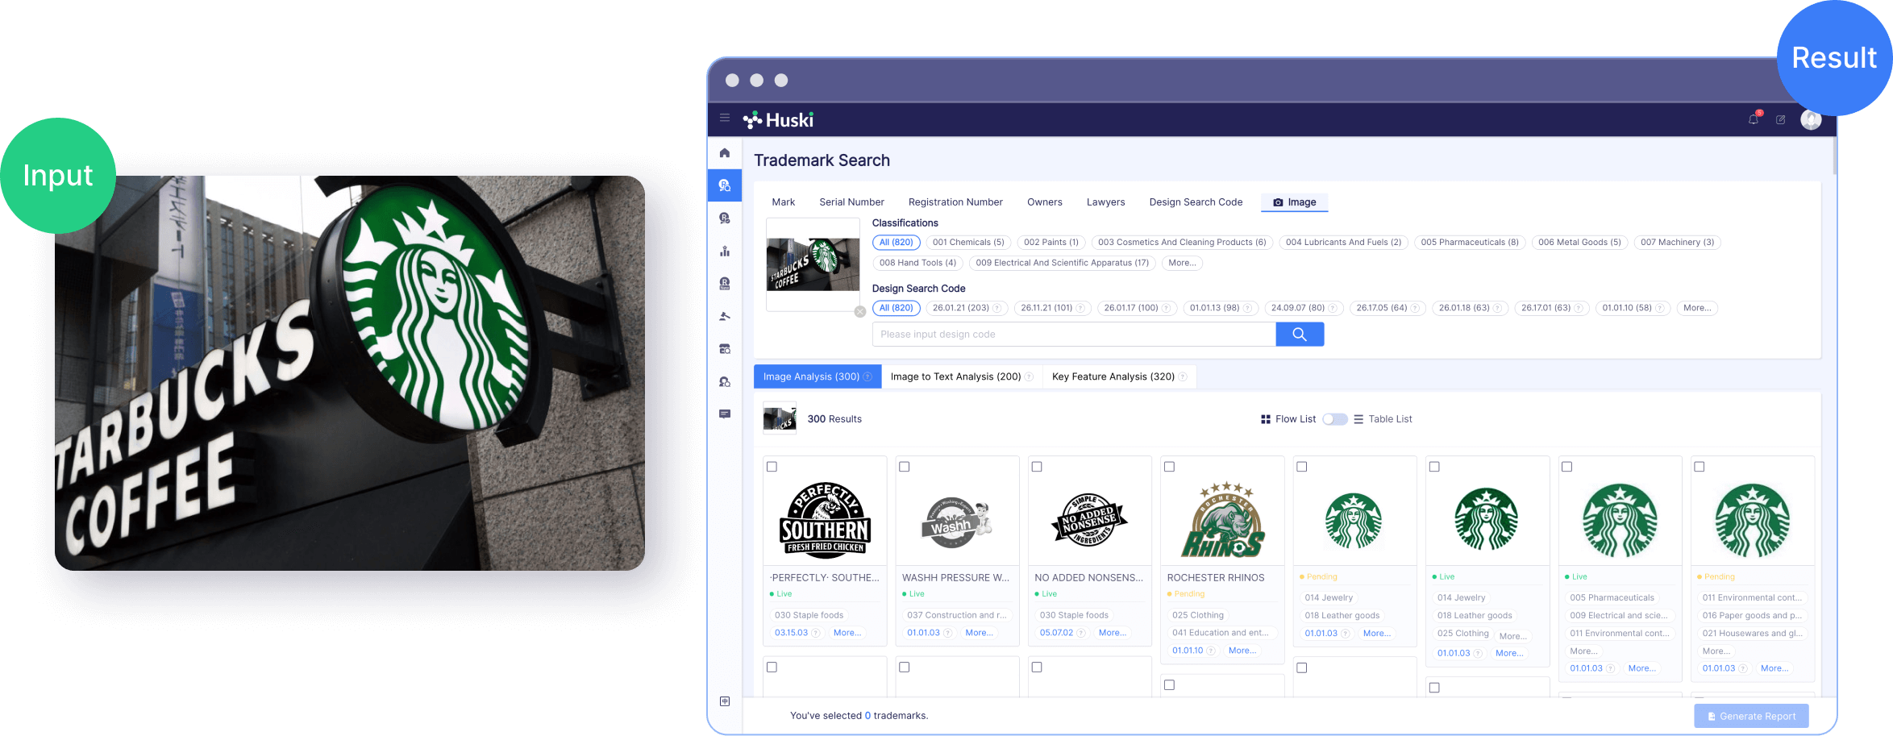Click the compose/edit icon in top bar
This screenshot has height=736, width=1893.
point(1782,120)
